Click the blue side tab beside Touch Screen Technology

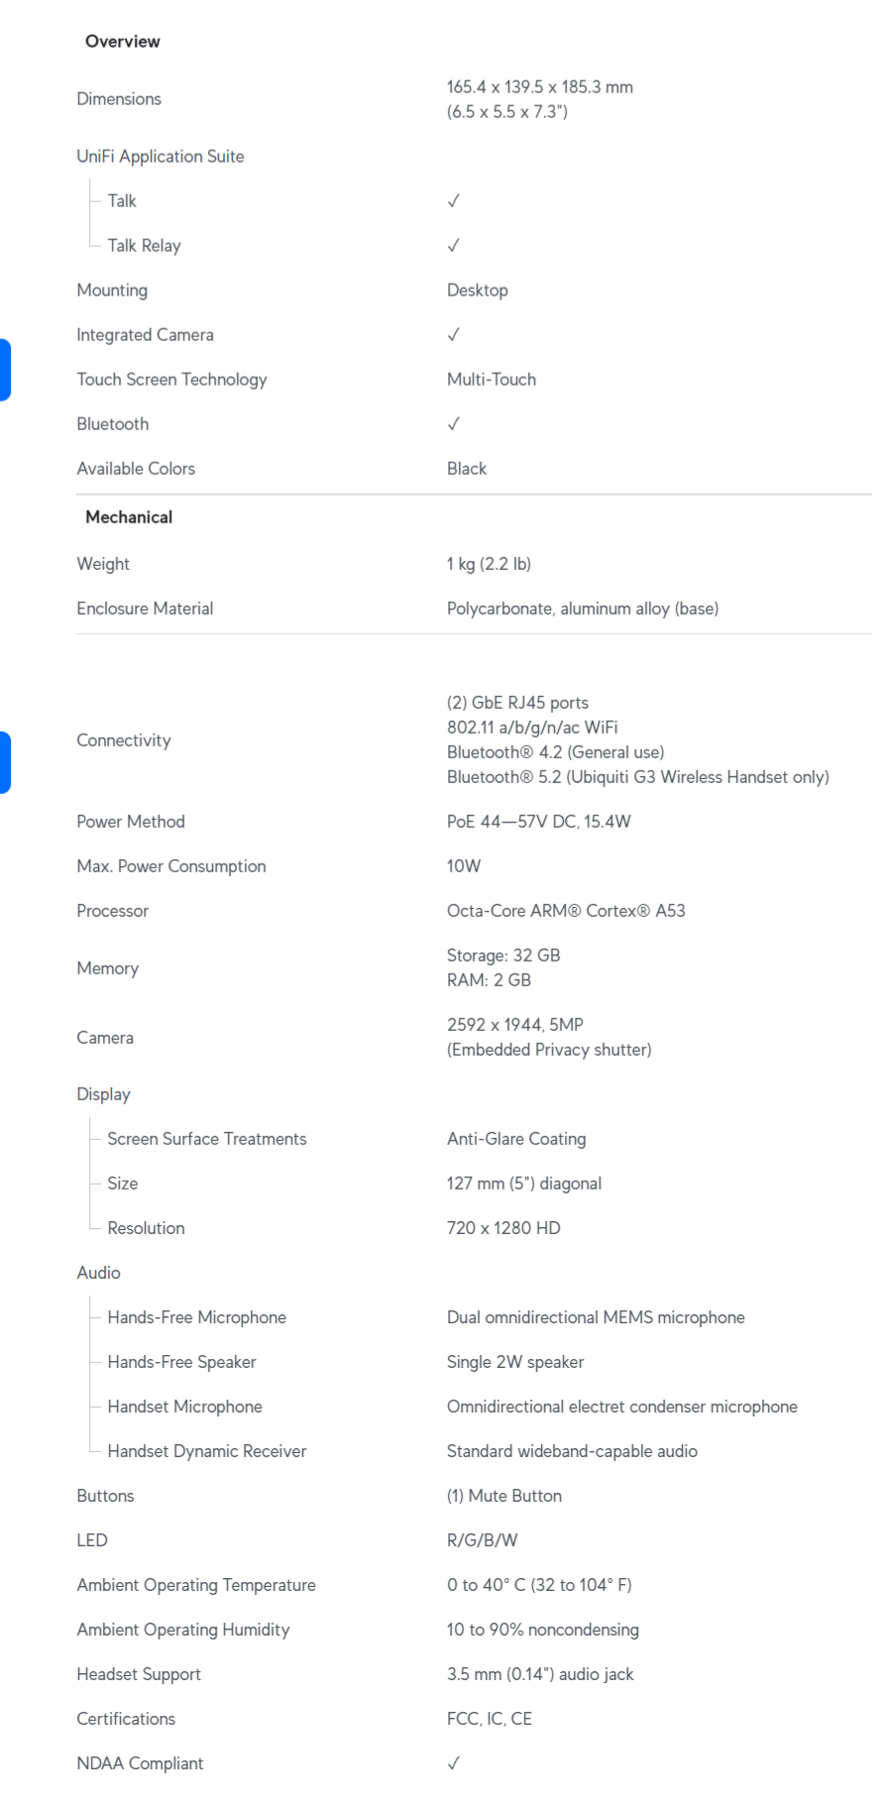click(x=5, y=370)
